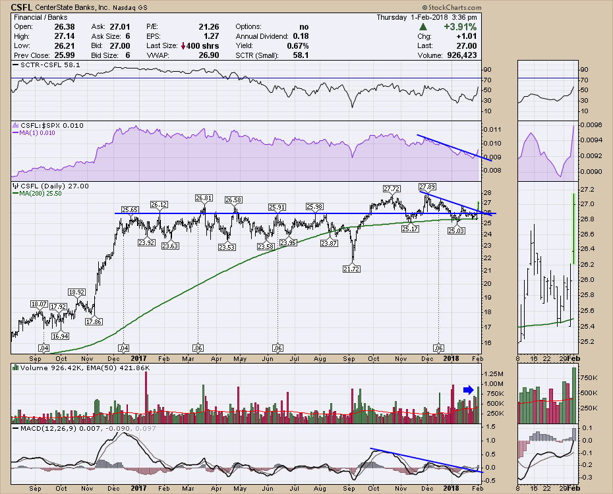Viewport: 613px width, 494px height.
Task: Click the 23.63 low label
Action: [170, 246]
